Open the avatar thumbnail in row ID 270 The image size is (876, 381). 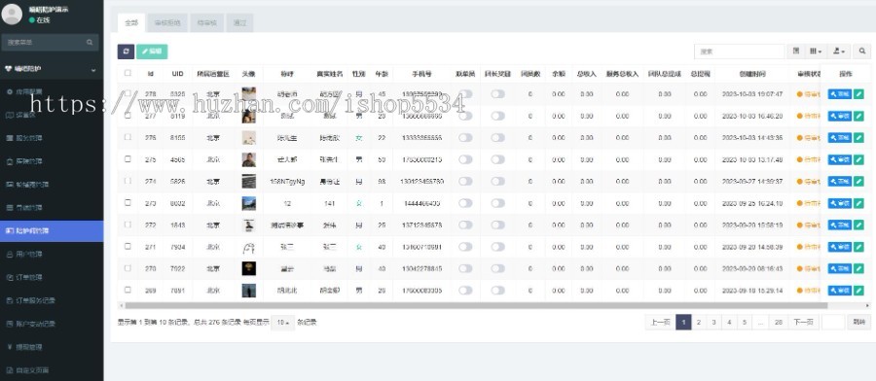tap(248, 268)
